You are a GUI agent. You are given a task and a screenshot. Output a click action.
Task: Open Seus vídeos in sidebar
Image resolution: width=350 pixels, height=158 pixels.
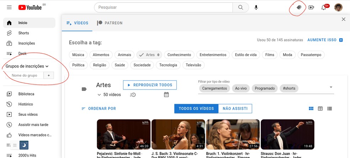coord(29,115)
